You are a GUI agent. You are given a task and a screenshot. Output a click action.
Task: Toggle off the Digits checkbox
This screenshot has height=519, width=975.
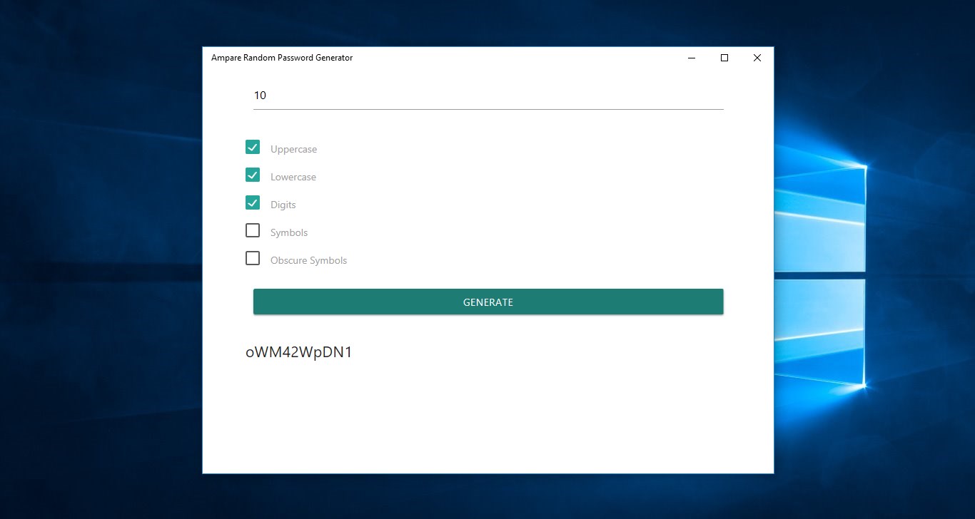coord(253,202)
